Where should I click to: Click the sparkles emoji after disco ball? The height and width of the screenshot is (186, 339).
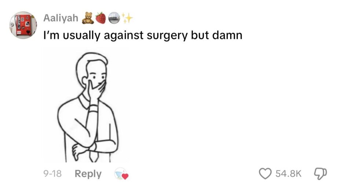coord(127,18)
